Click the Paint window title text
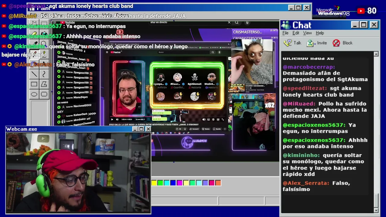 (x=43, y=8)
